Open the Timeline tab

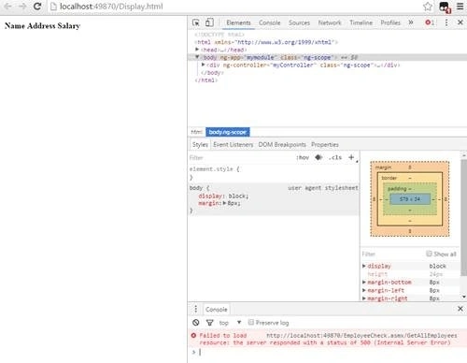(x=361, y=22)
